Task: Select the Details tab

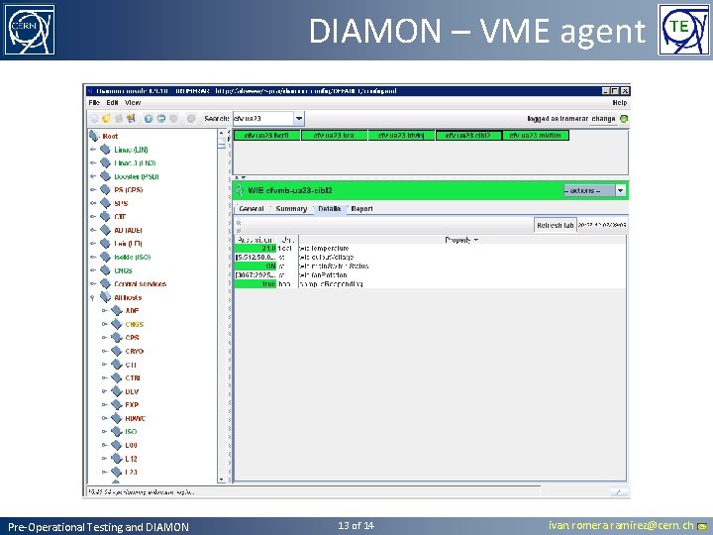Action: (330, 209)
